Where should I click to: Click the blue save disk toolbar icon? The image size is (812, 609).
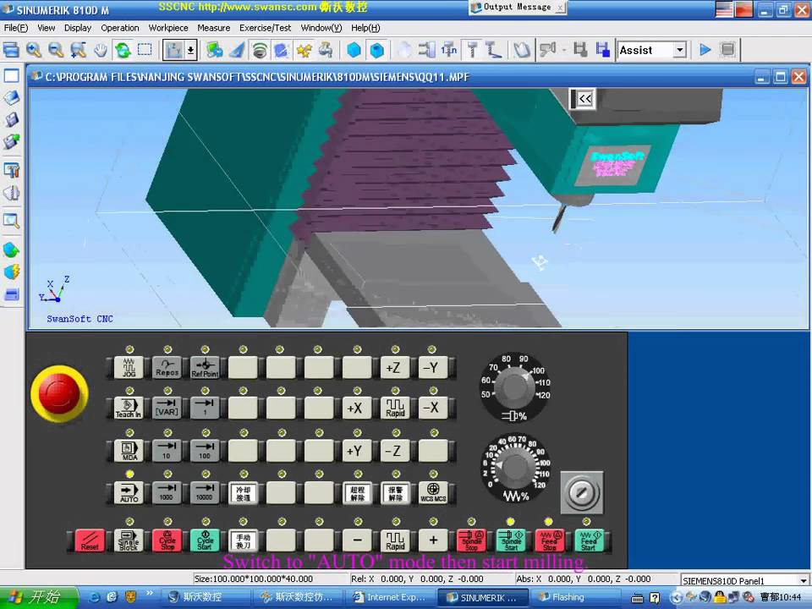coord(602,50)
